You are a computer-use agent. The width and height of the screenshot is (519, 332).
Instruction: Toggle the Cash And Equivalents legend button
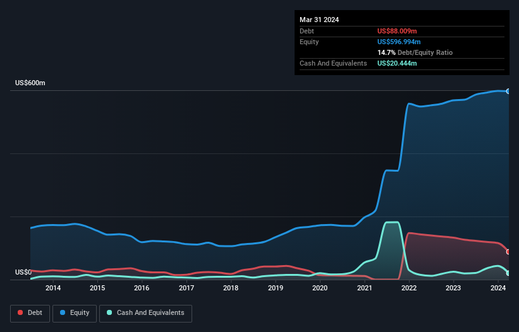[x=145, y=313]
